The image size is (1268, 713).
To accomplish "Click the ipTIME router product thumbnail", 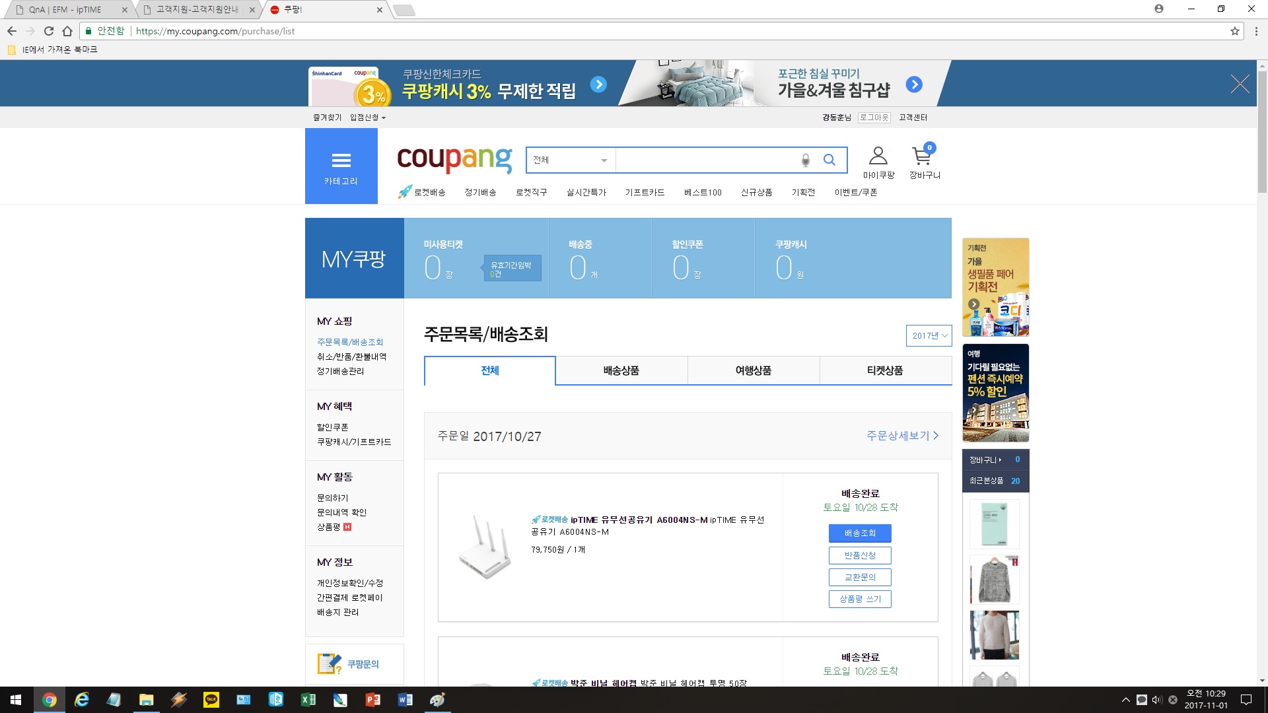I will pyautogui.click(x=485, y=547).
